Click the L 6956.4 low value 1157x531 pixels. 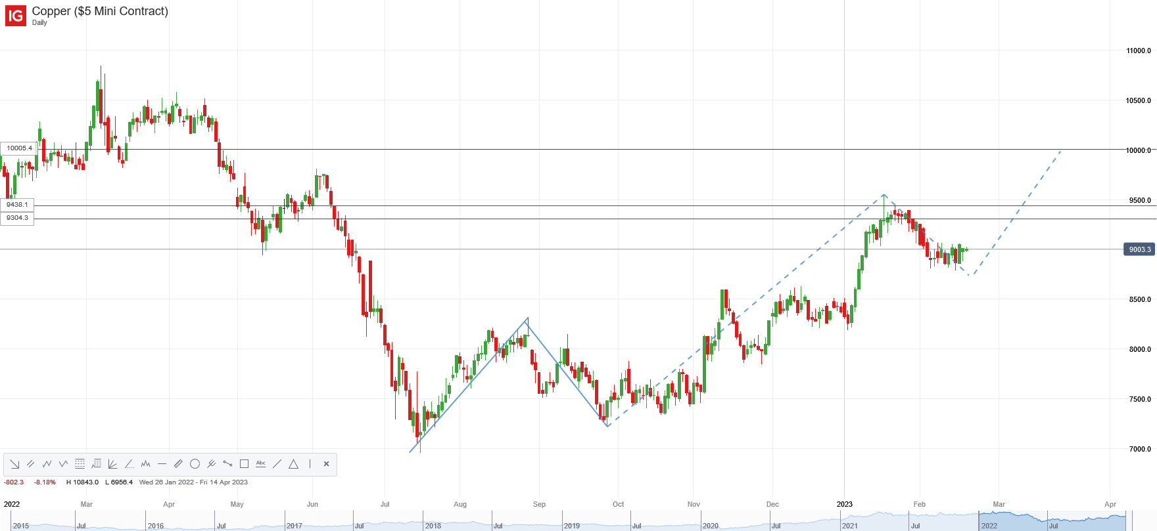tap(119, 482)
